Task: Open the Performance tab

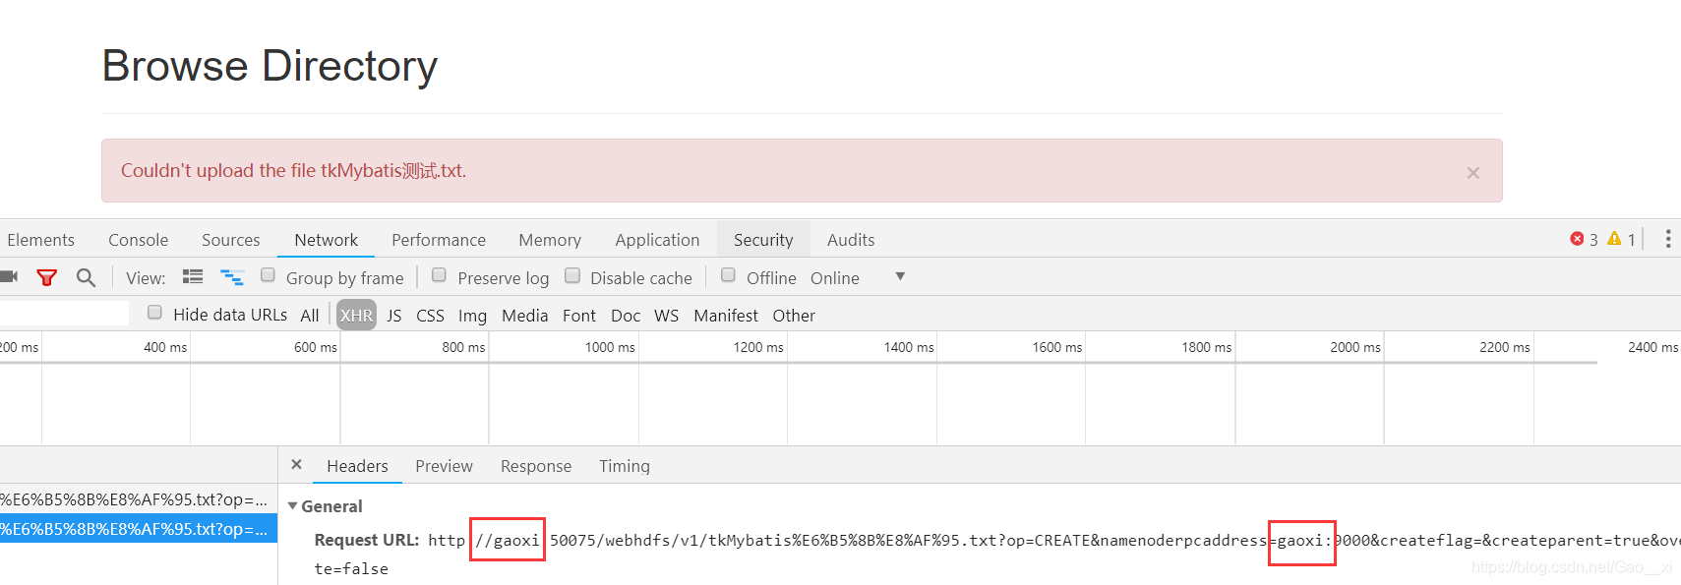Action: click(439, 240)
